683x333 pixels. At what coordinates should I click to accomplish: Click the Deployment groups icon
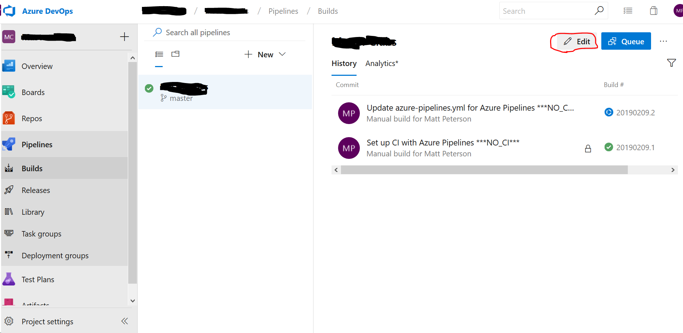pyautogui.click(x=9, y=255)
